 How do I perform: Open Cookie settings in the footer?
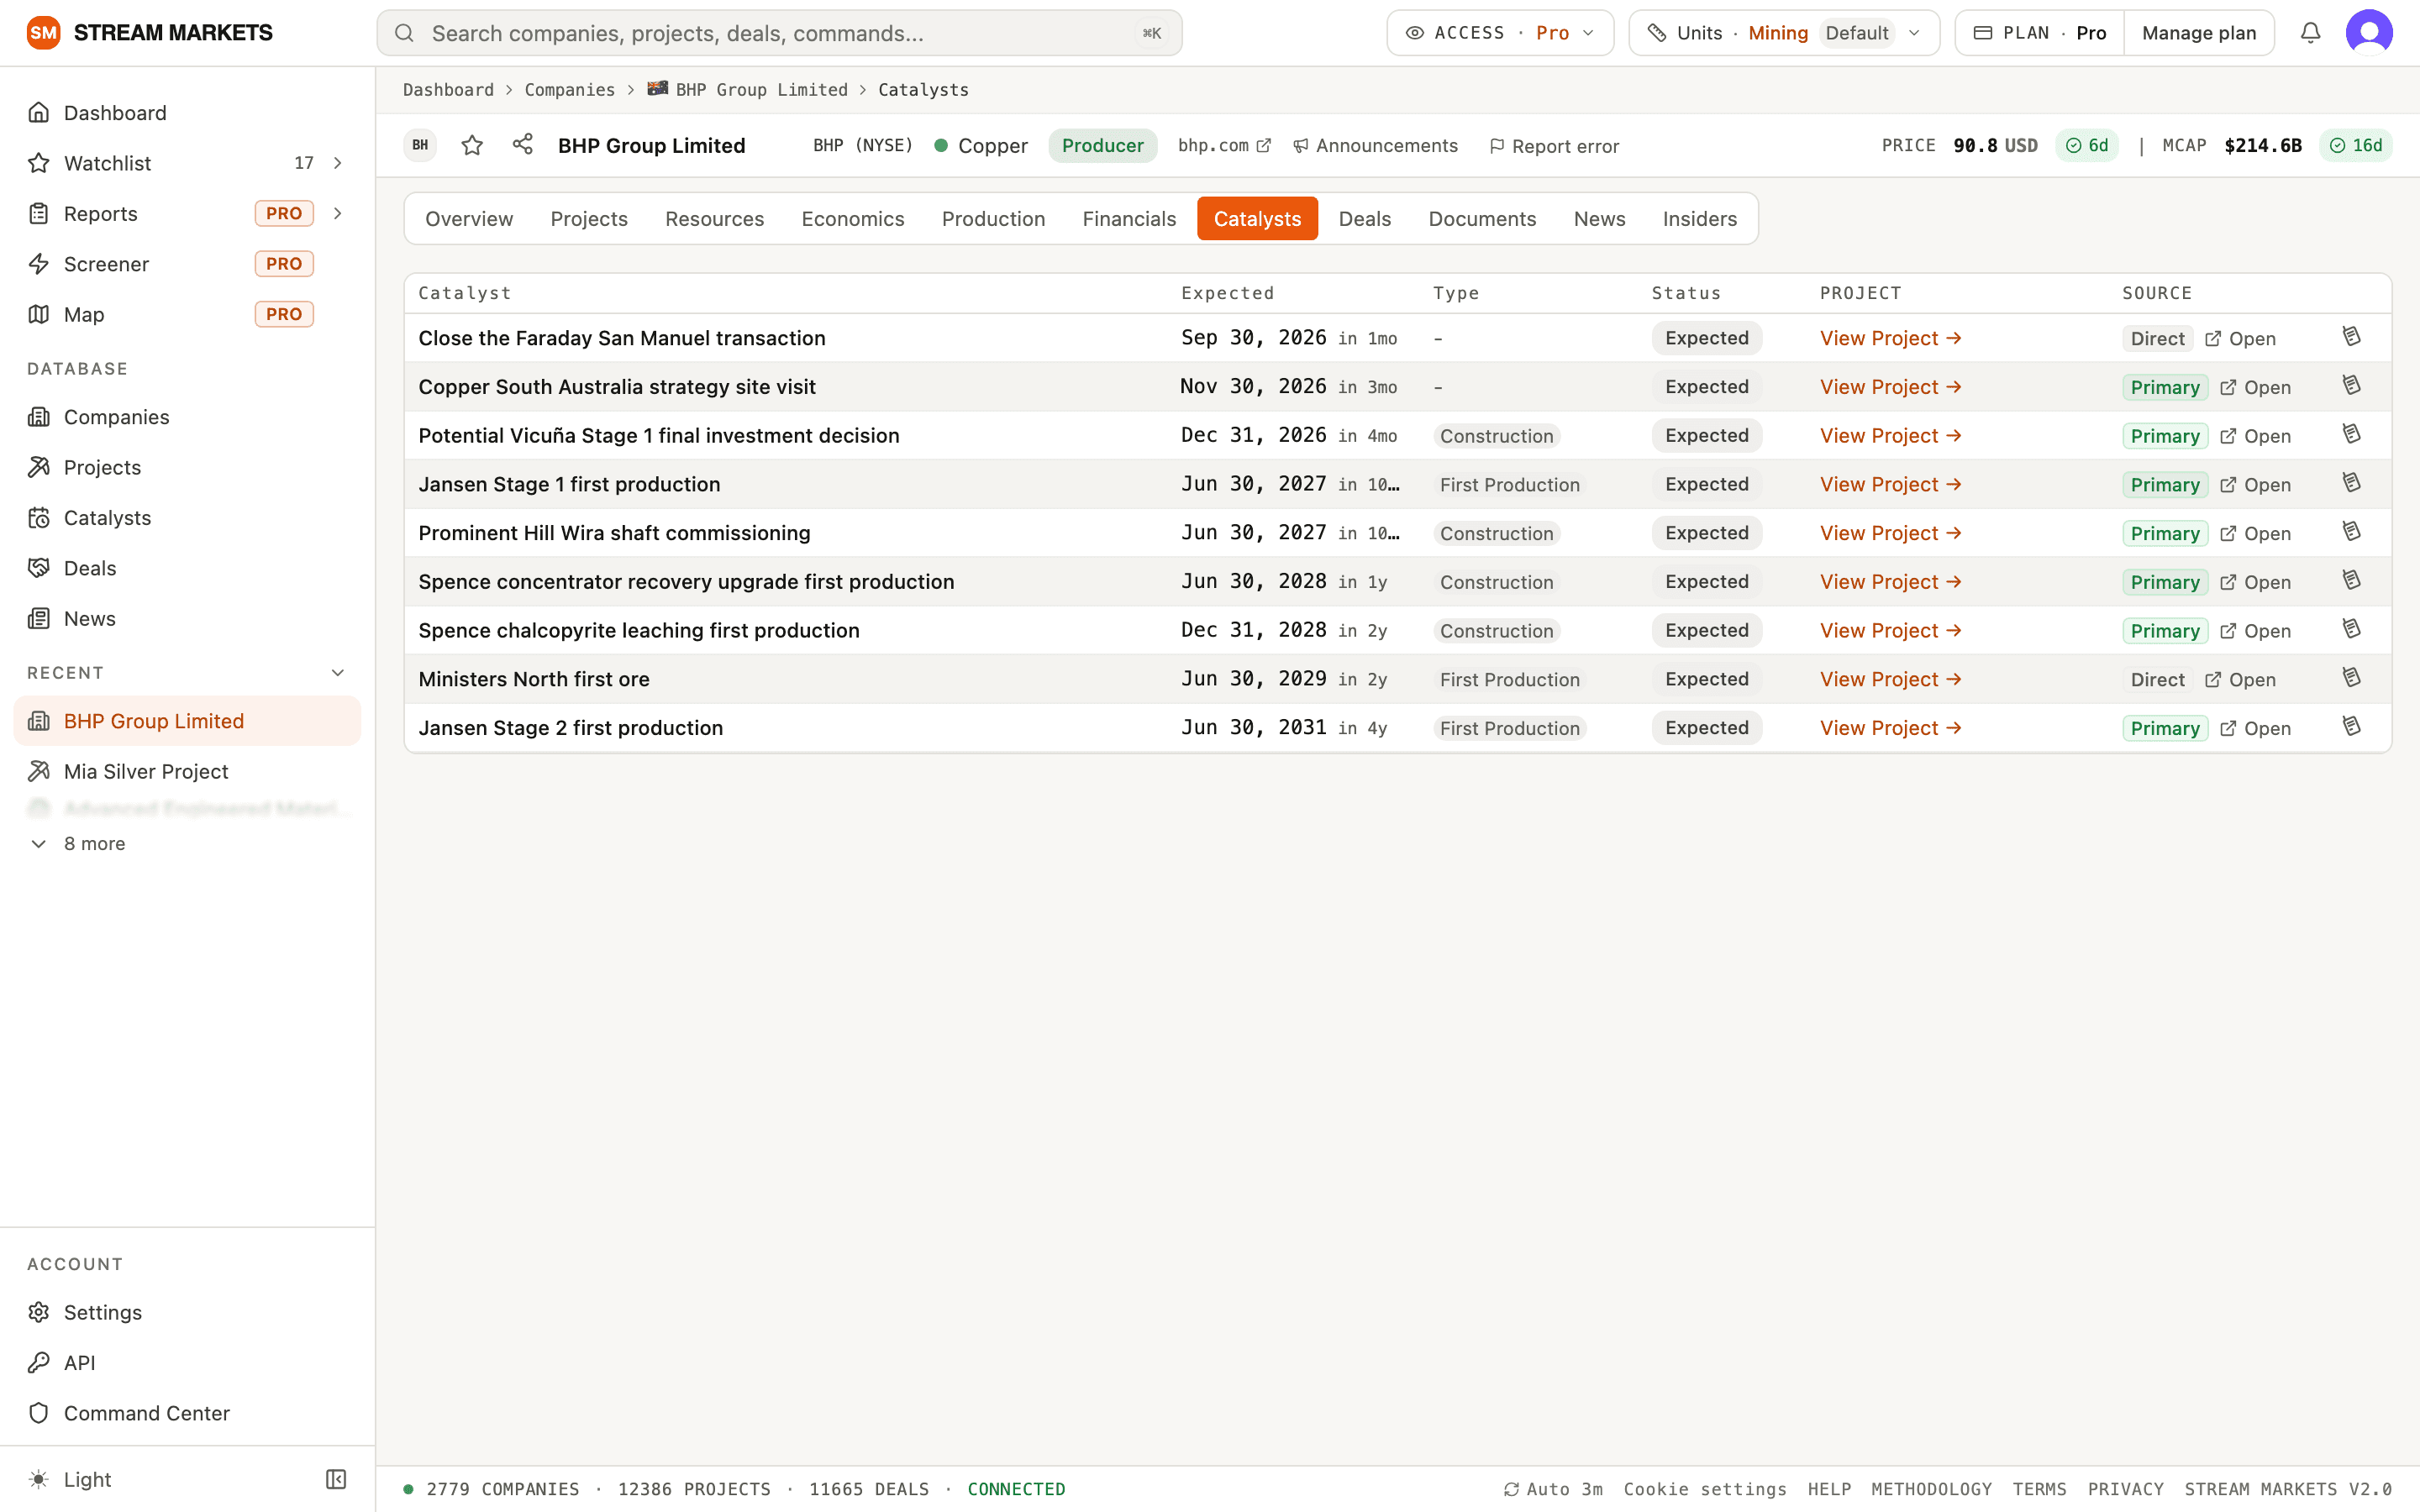pos(1705,1489)
